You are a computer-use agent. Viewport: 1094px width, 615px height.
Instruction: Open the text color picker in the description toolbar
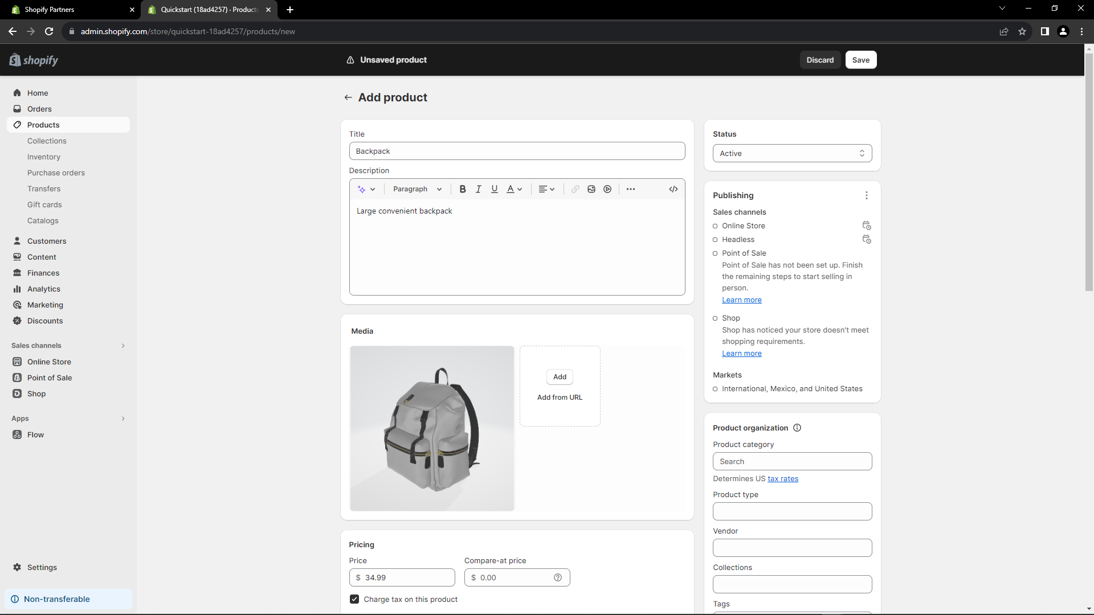tap(513, 188)
